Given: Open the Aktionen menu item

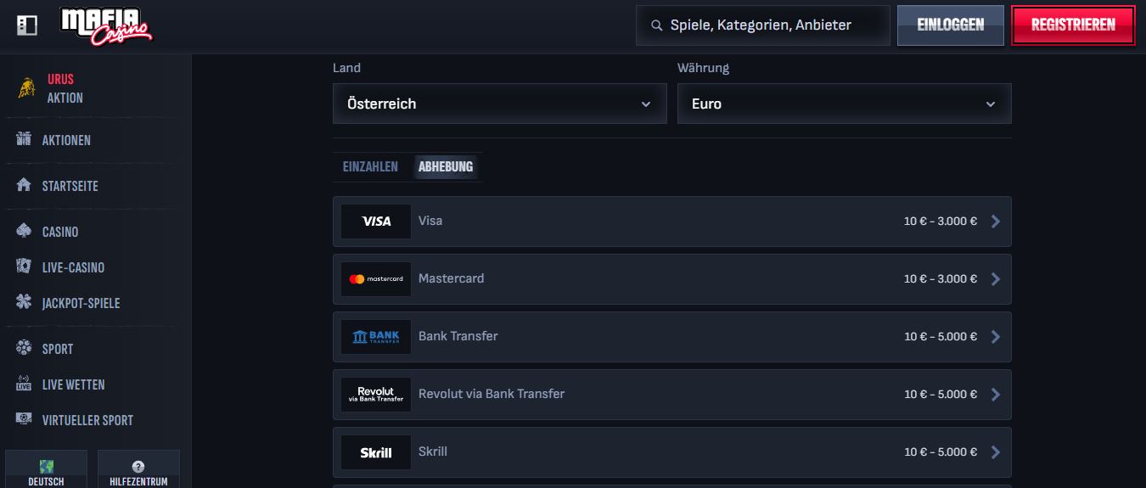Looking at the screenshot, I should 66,140.
